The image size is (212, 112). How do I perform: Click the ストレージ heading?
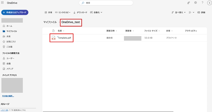click(5, 104)
